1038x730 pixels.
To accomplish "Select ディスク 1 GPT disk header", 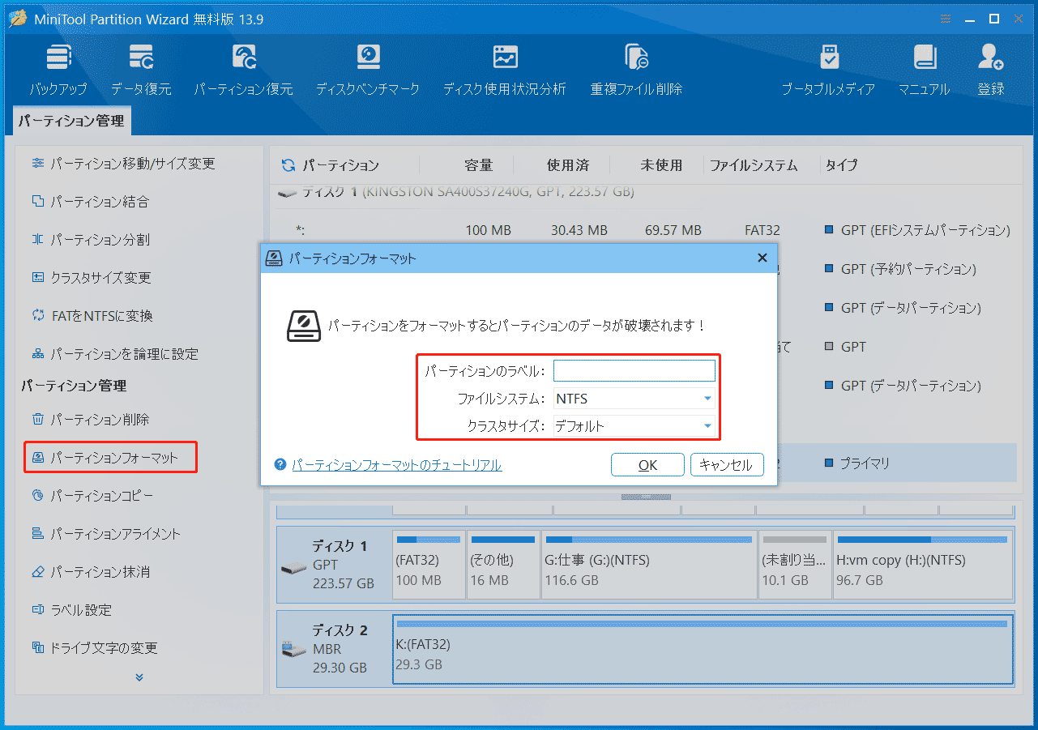I will tap(335, 565).
